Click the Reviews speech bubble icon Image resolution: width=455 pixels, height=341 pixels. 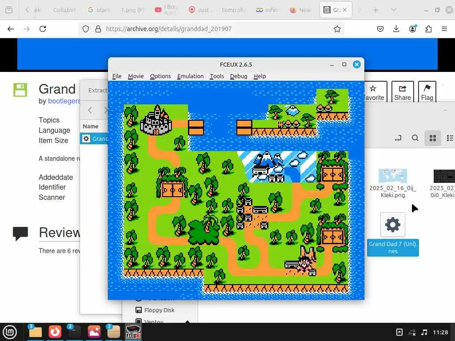click(x=20, y=234)
